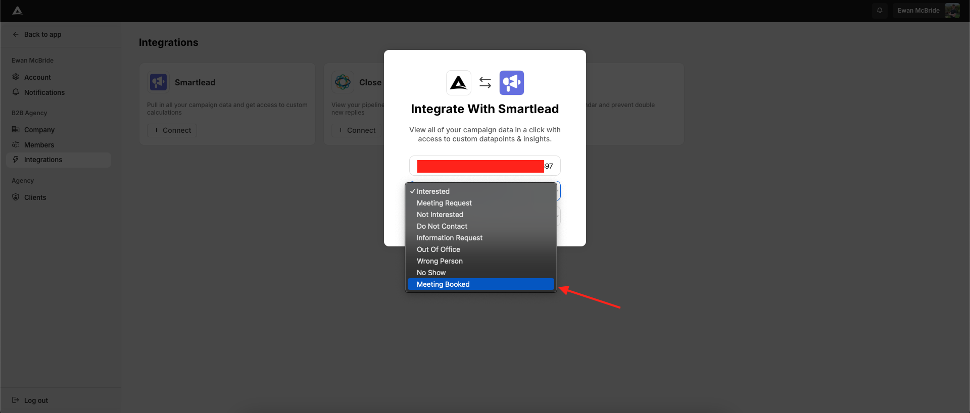Viewport: 970px width, 413px height.
Task: Click Connect under Close card
Action: (357, 130)
